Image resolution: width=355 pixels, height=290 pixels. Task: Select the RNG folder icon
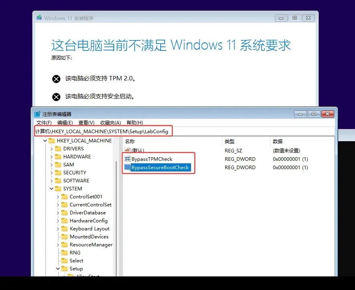65,253
